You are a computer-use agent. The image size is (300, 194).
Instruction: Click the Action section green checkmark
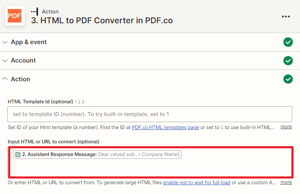coord(288,79)
